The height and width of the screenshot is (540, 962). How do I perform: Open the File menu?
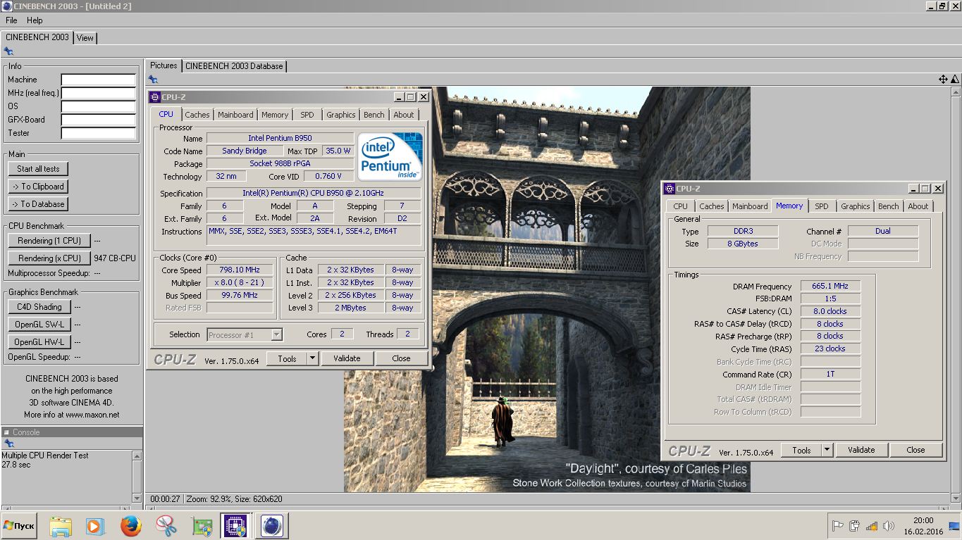[11, 20]
